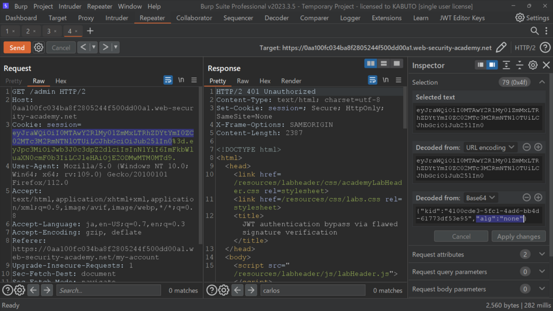Screen dimensions: 553x311
Task: Dock Inspector panel to the left
Action: pos(480,65)
